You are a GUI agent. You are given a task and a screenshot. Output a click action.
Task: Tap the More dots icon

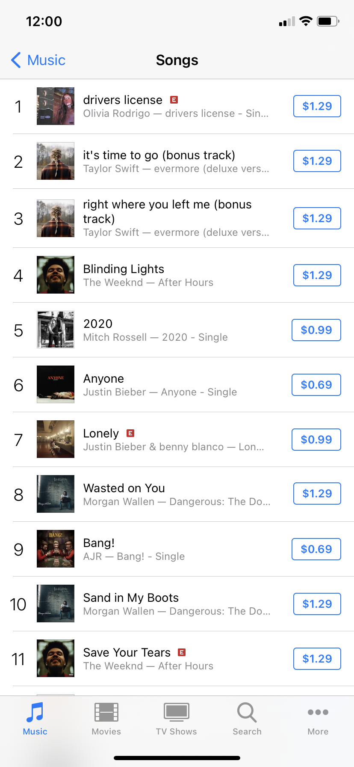(318, 713)
